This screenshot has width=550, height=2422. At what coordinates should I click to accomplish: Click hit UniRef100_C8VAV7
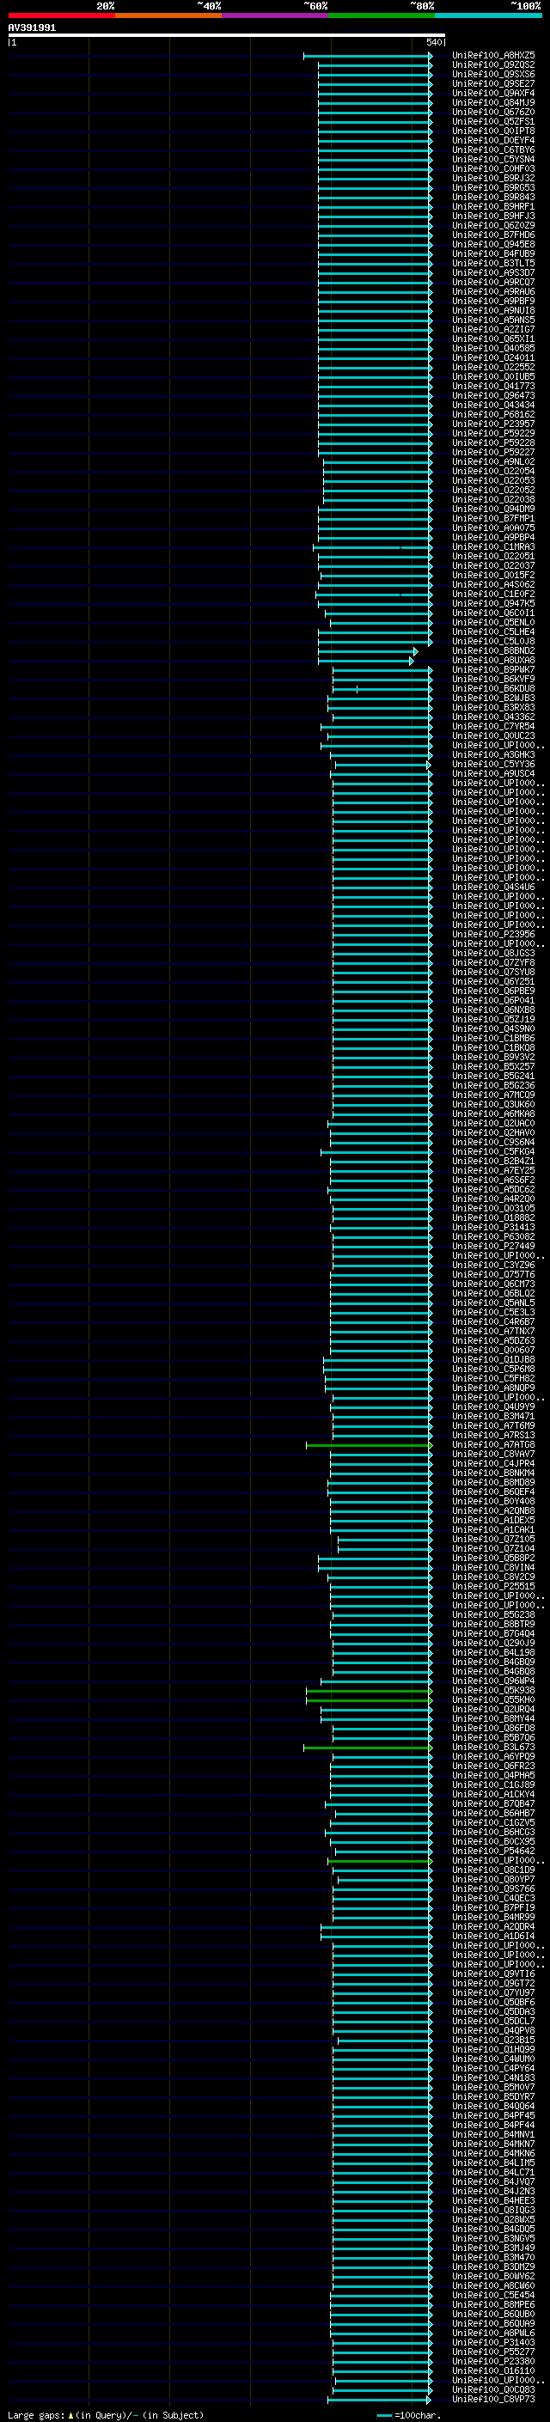[x=493, y=1455]
